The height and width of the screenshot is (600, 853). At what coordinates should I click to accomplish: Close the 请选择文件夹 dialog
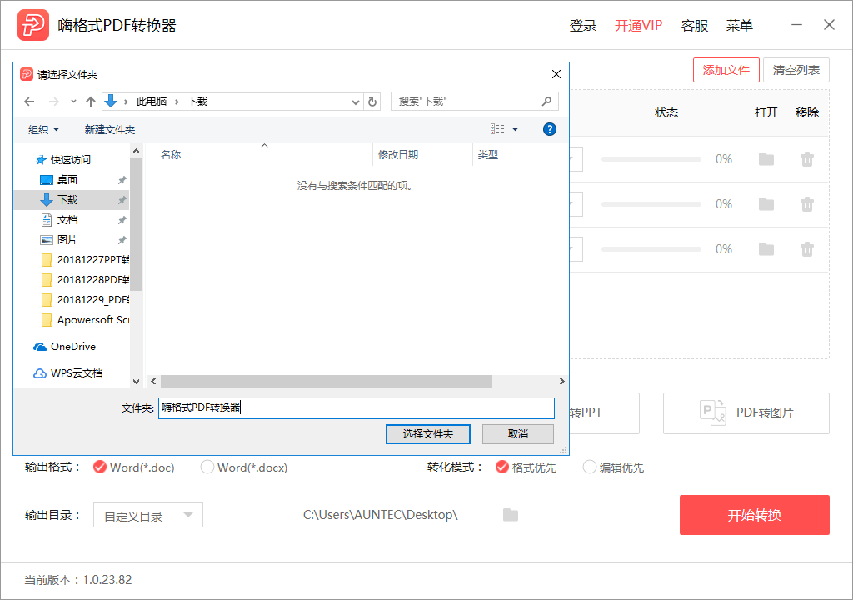(556, 74)
